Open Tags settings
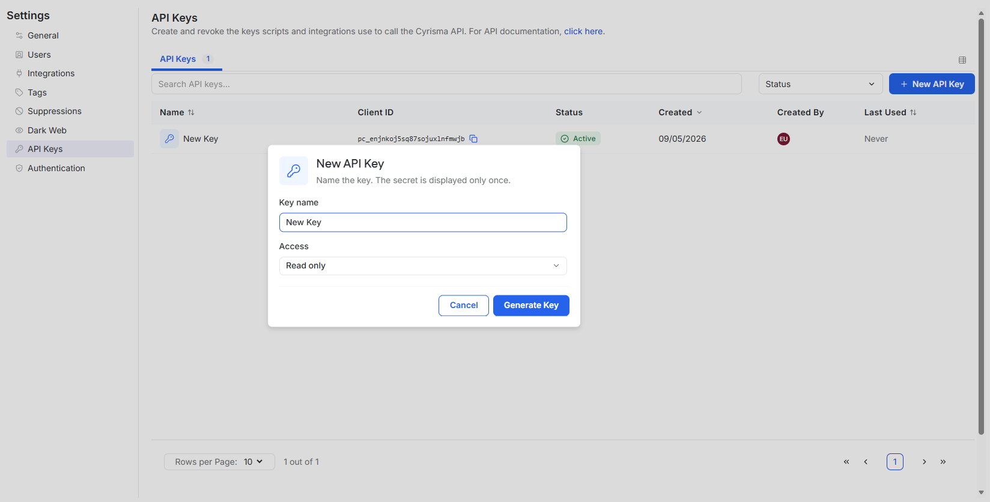990x502 pixels. pyautogui.click(x=70, y=92)
